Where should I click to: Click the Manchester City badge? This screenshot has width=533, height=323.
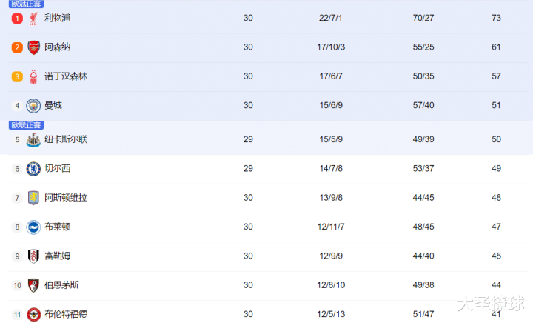(x=33, y=106)
